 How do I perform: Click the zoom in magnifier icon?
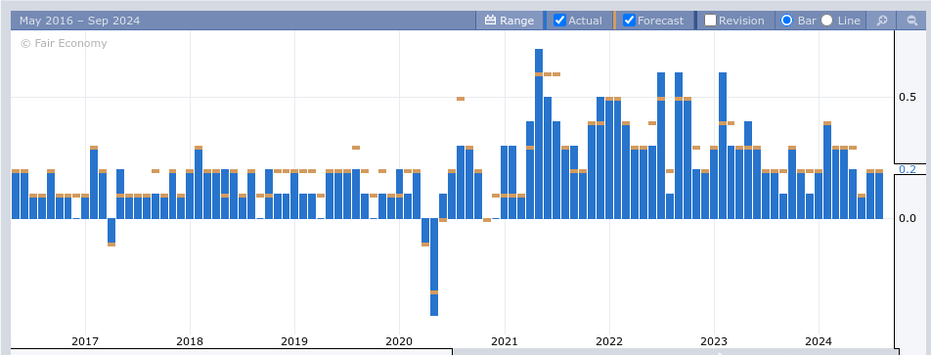pyautogui.click(x=882, y=21)
